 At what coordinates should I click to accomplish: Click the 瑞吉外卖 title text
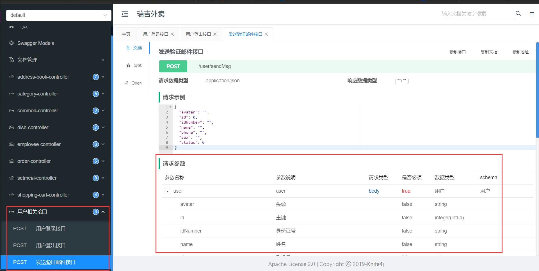click(151, 14)
